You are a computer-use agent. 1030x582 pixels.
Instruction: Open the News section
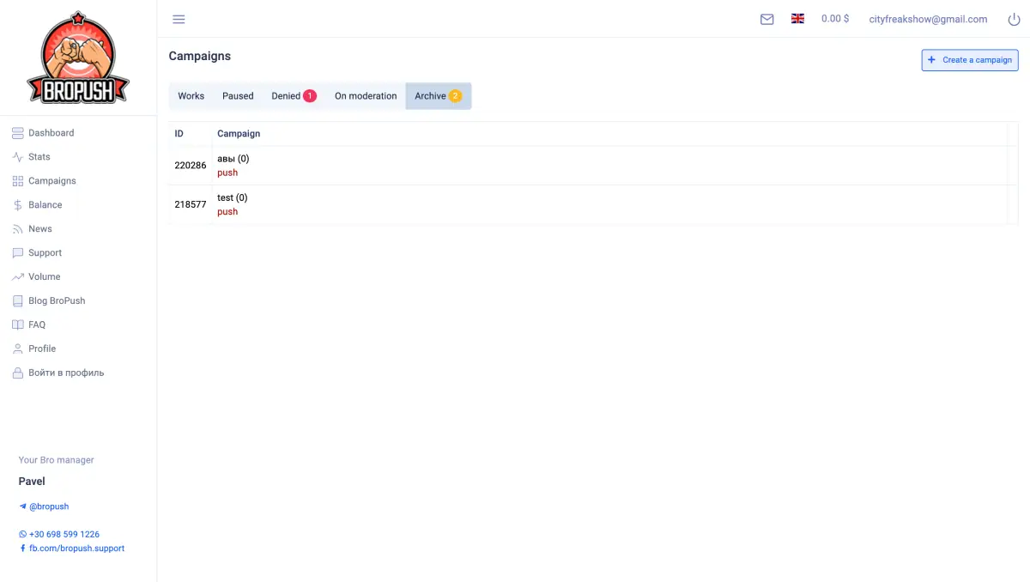click(41, 228)
